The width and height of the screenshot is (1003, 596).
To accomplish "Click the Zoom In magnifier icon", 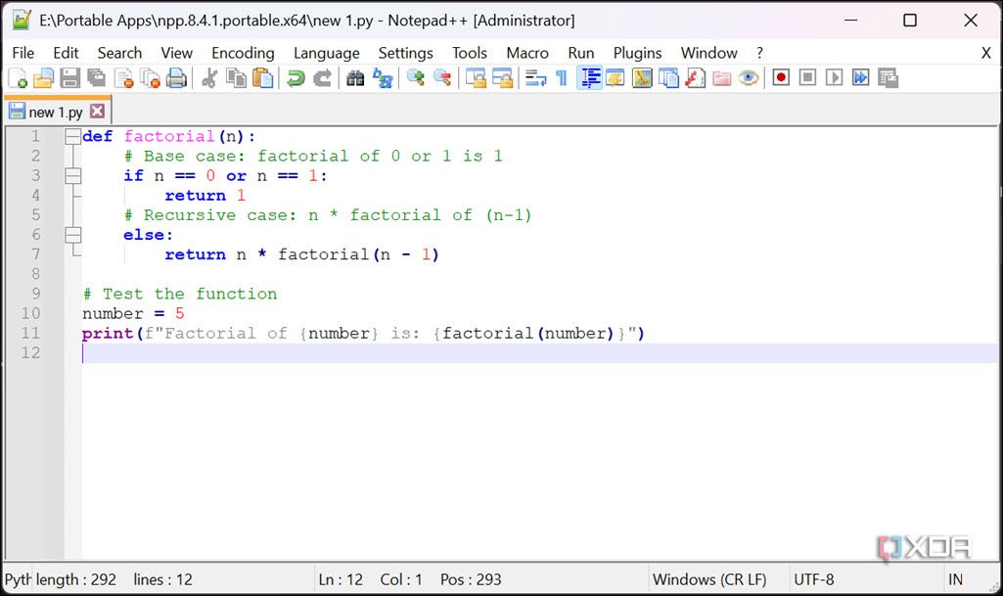I will 416,78.
